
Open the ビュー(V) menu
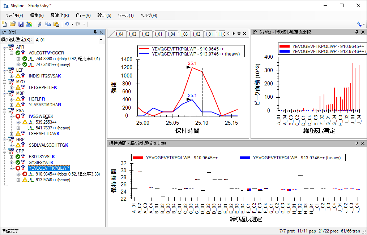[83, 15]
